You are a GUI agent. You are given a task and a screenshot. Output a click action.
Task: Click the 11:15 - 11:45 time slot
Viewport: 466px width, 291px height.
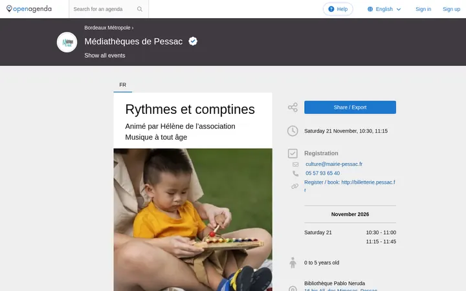tap(381, 242)
